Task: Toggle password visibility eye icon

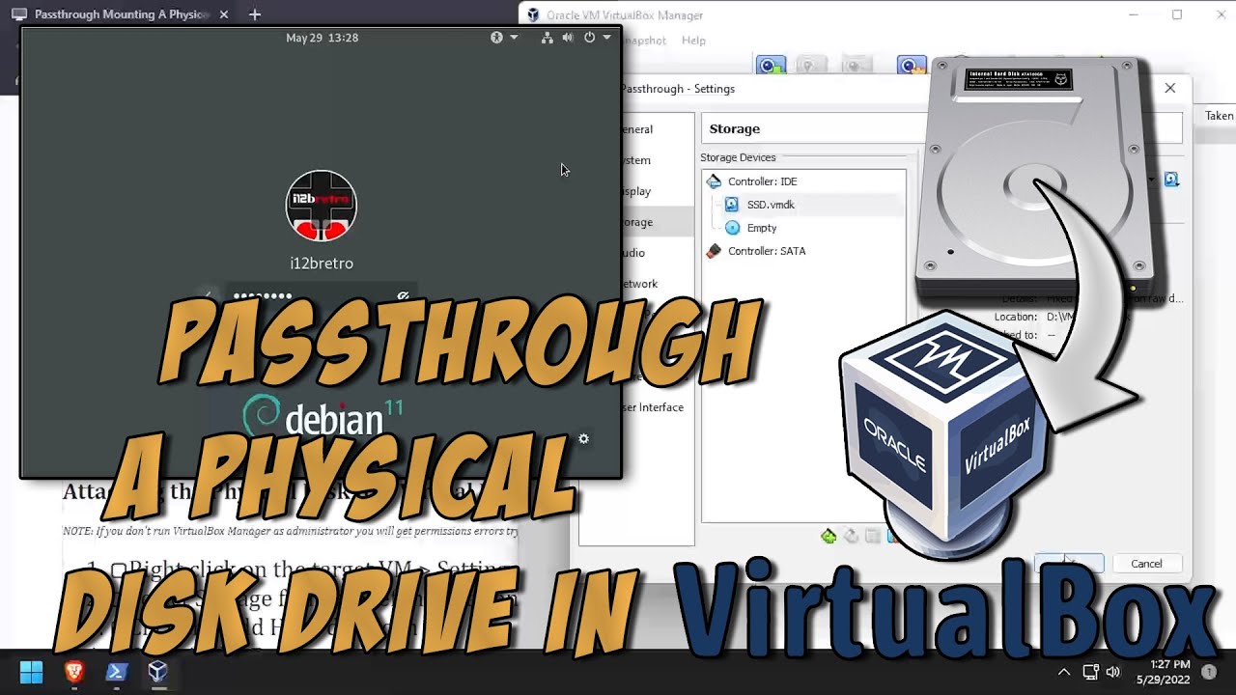Action: click(x=403, y=296)
